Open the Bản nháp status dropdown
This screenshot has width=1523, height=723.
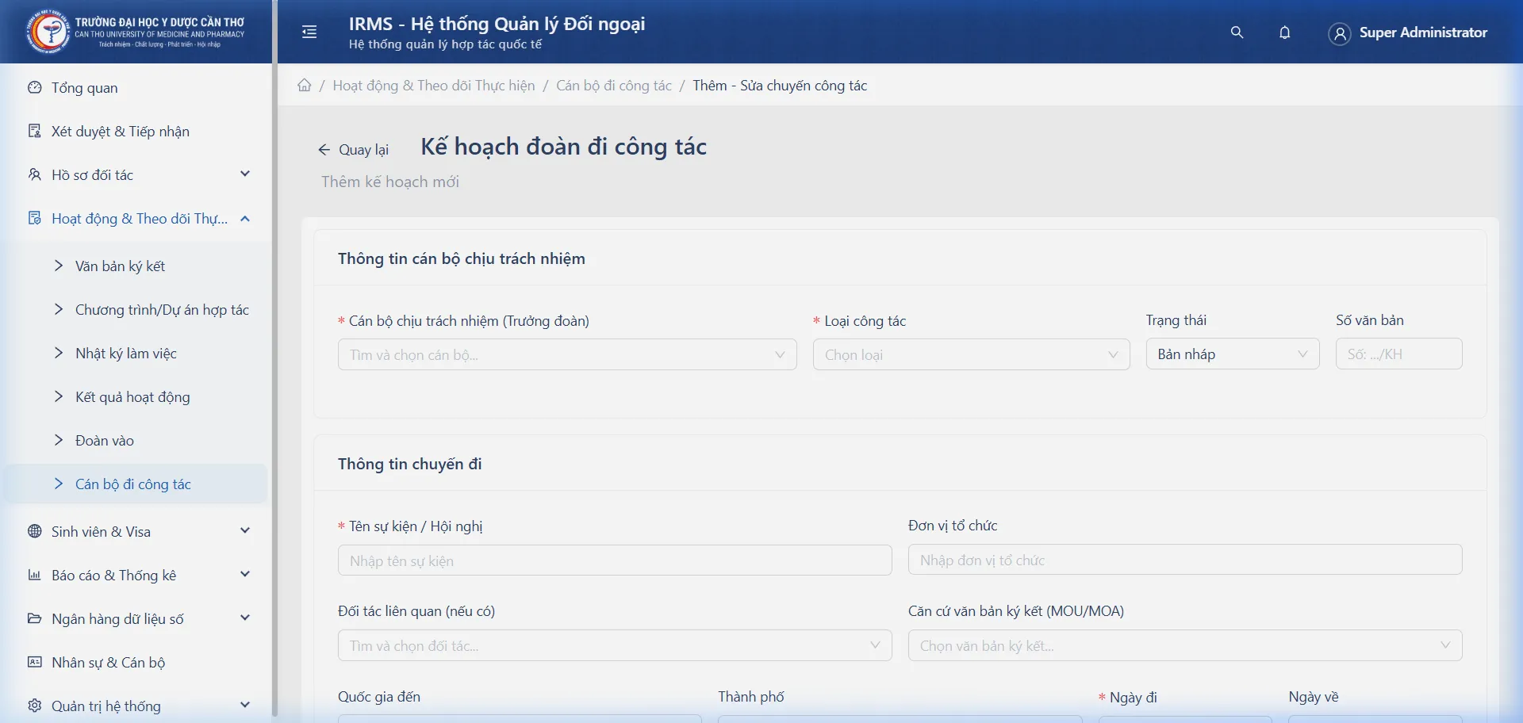click(x=1233, y=354)
